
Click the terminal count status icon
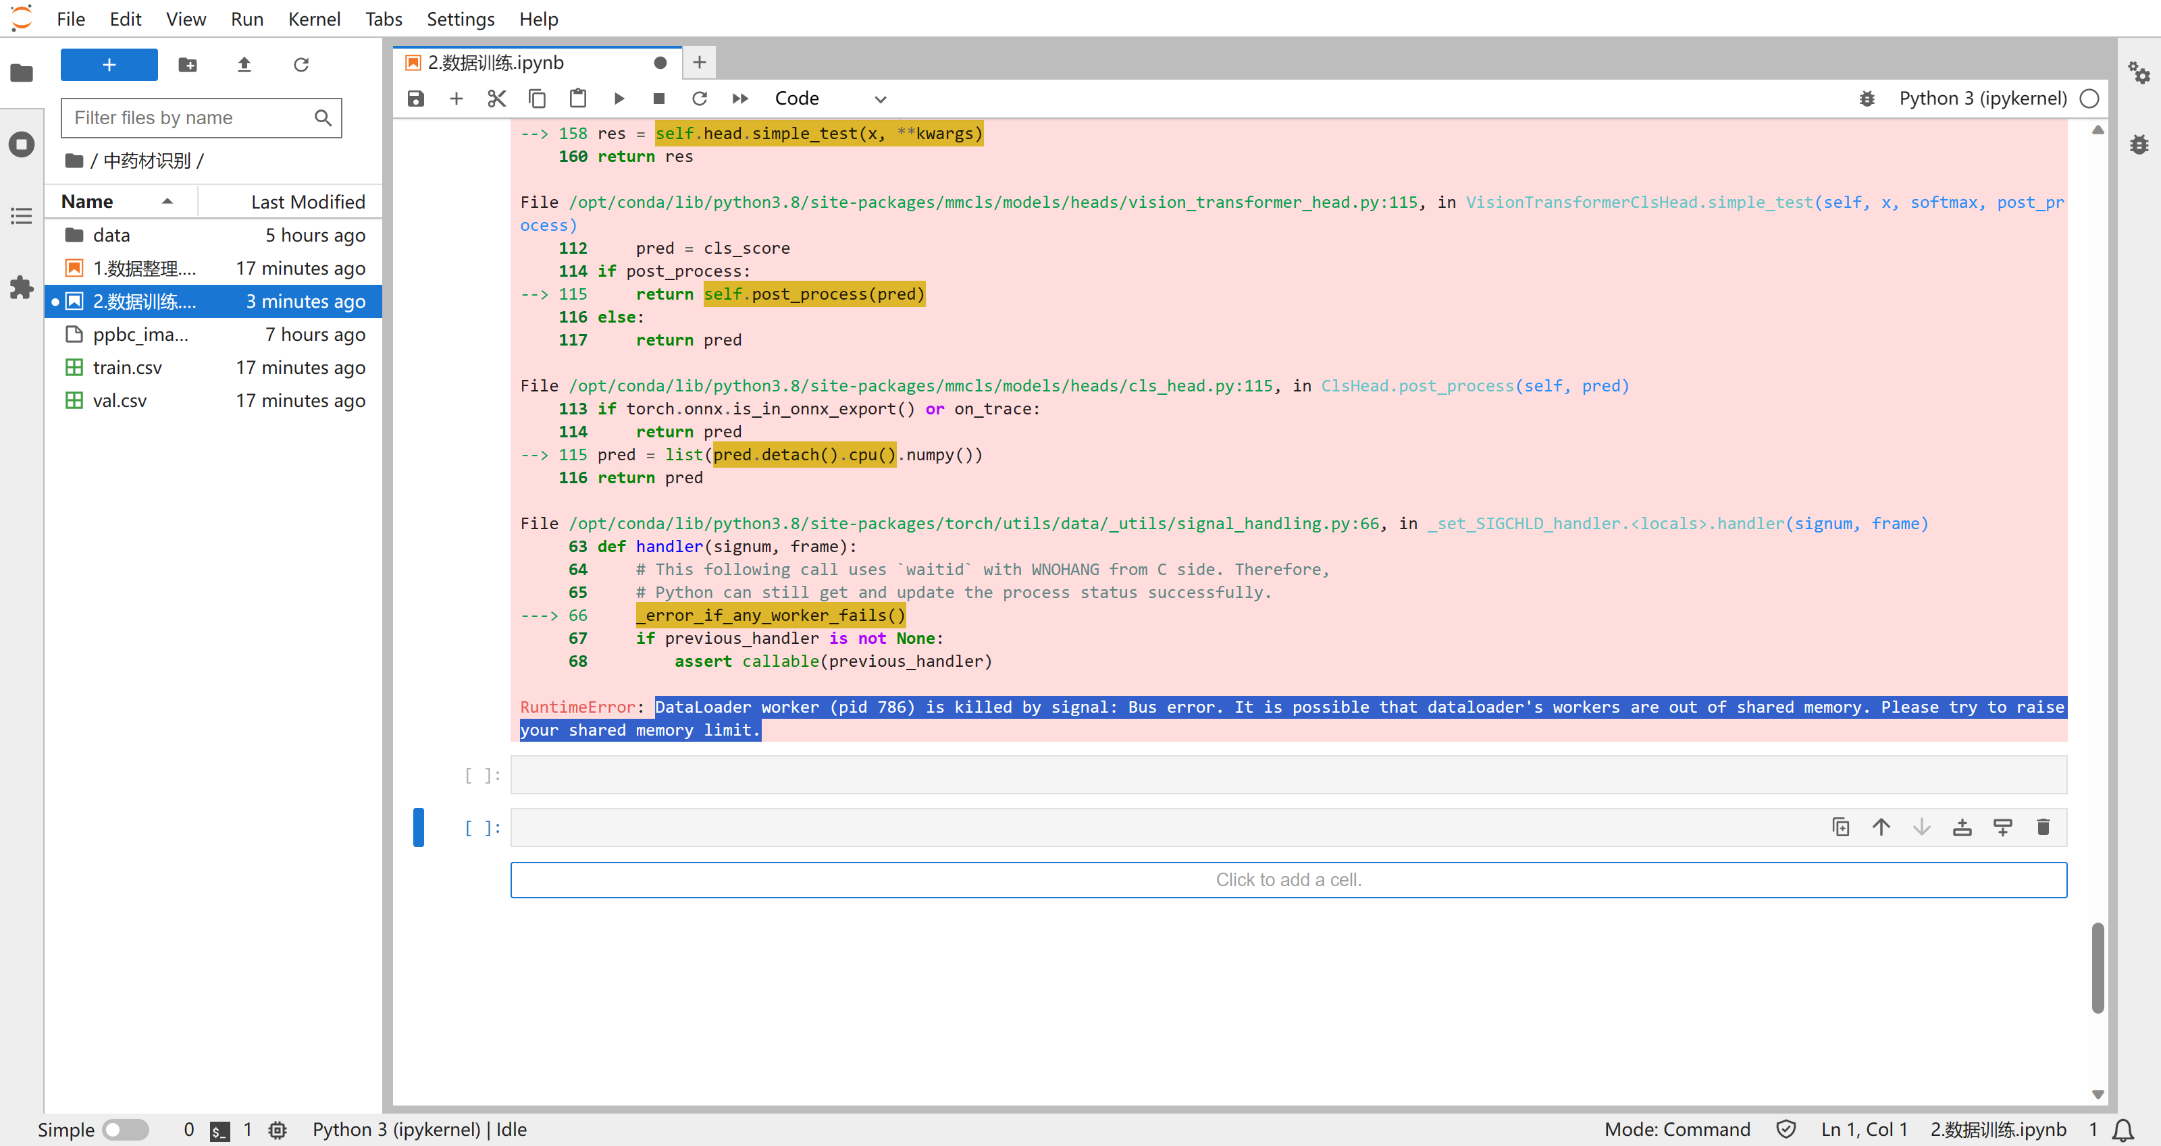[x=219, y=1130]
